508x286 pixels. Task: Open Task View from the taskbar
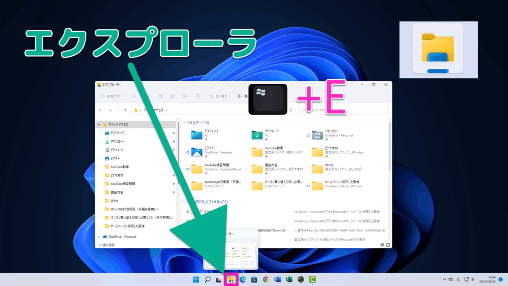219,279
